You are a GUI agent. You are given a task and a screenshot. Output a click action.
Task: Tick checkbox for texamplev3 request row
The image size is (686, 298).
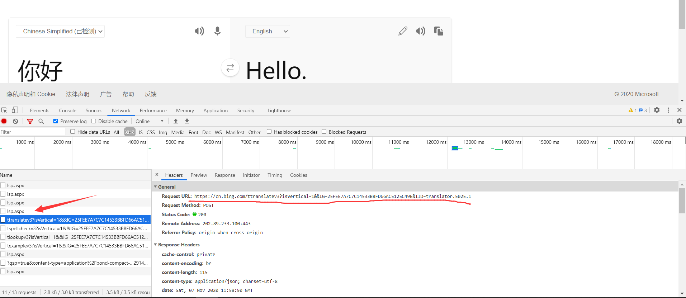click(3, 246)
